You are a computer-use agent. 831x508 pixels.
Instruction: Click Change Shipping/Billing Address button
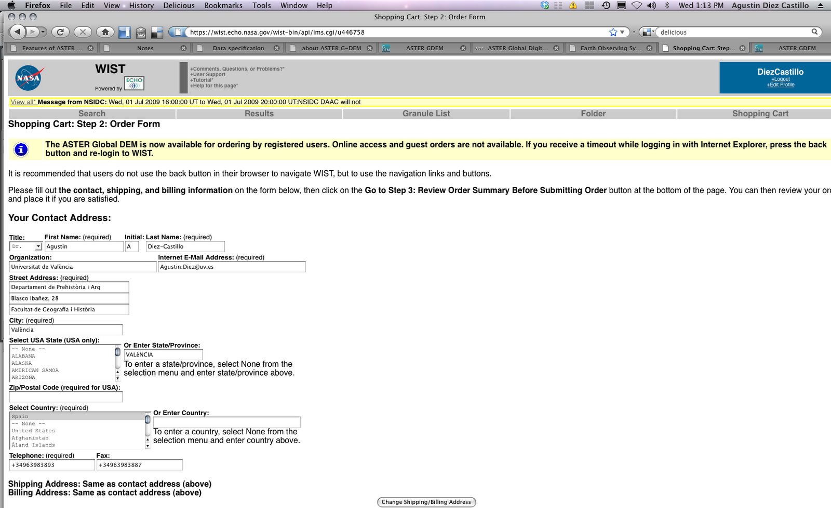tap(426, 502)
